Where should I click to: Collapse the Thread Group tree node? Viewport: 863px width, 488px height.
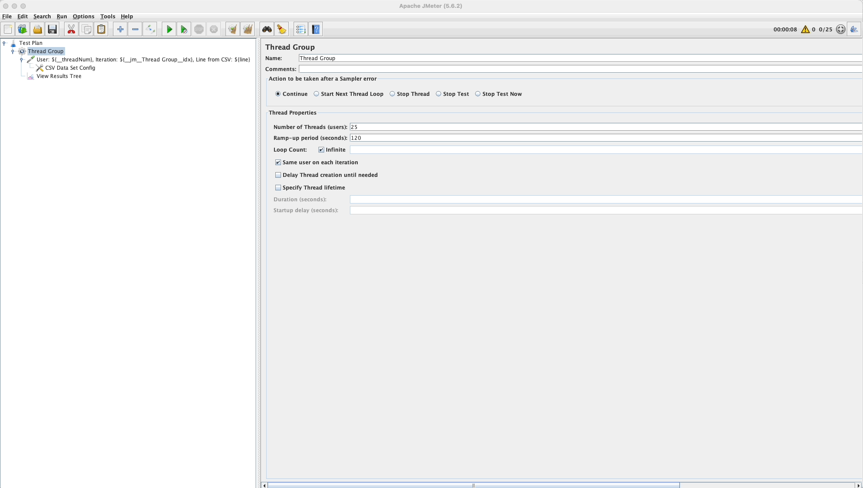(x=13, y=51)
